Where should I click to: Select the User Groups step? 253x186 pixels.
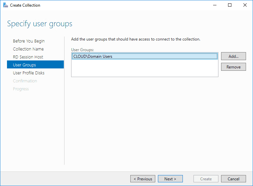point(35,64)
